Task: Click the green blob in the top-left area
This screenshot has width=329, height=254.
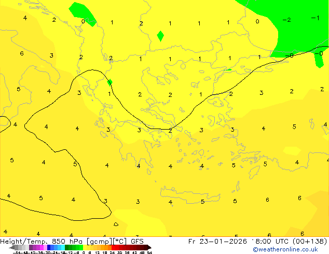Action: 83,14
